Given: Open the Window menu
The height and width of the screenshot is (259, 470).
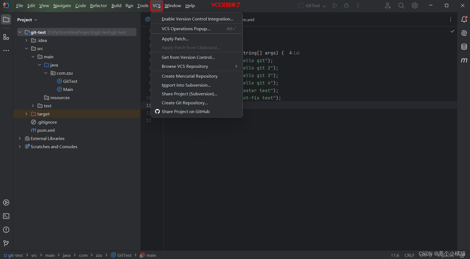Looking at the screenshot, I should tap(173, 5).
